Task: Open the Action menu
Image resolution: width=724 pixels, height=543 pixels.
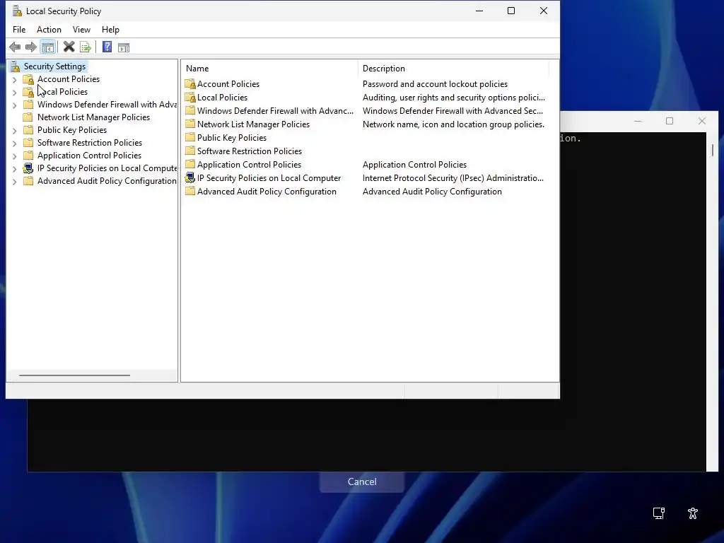Action: pos(49,30)
